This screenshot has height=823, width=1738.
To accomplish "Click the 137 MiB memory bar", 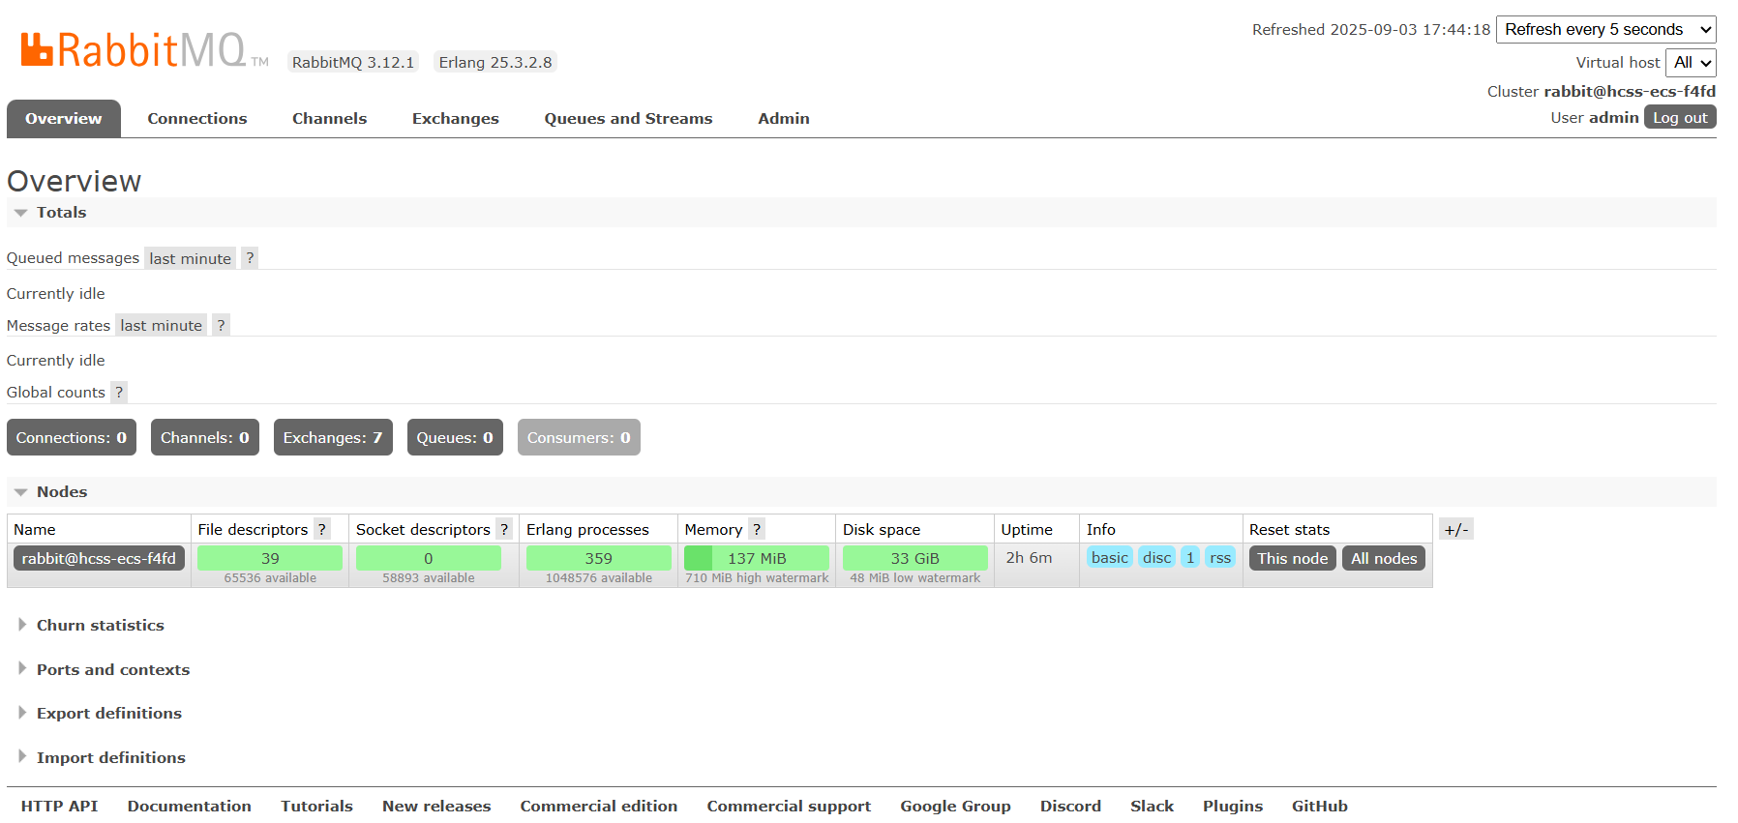I will point(757,558).
